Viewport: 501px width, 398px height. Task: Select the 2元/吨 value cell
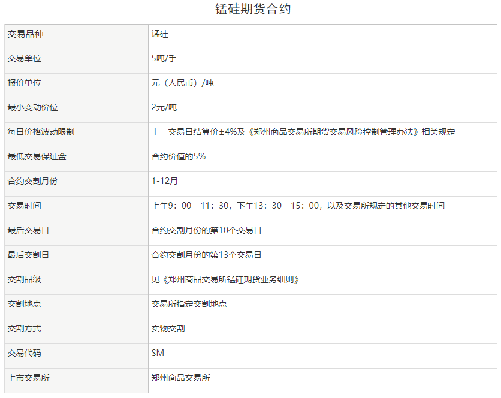(x=164, y=108)
